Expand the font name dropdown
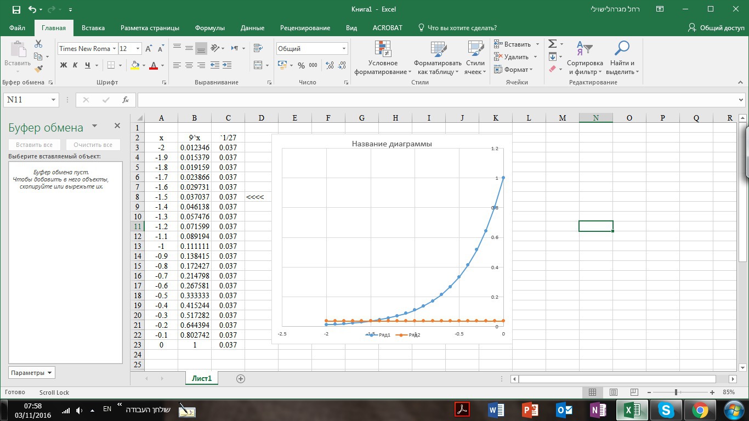Viewport: 749px width, 421px height. tap(114, 49)
